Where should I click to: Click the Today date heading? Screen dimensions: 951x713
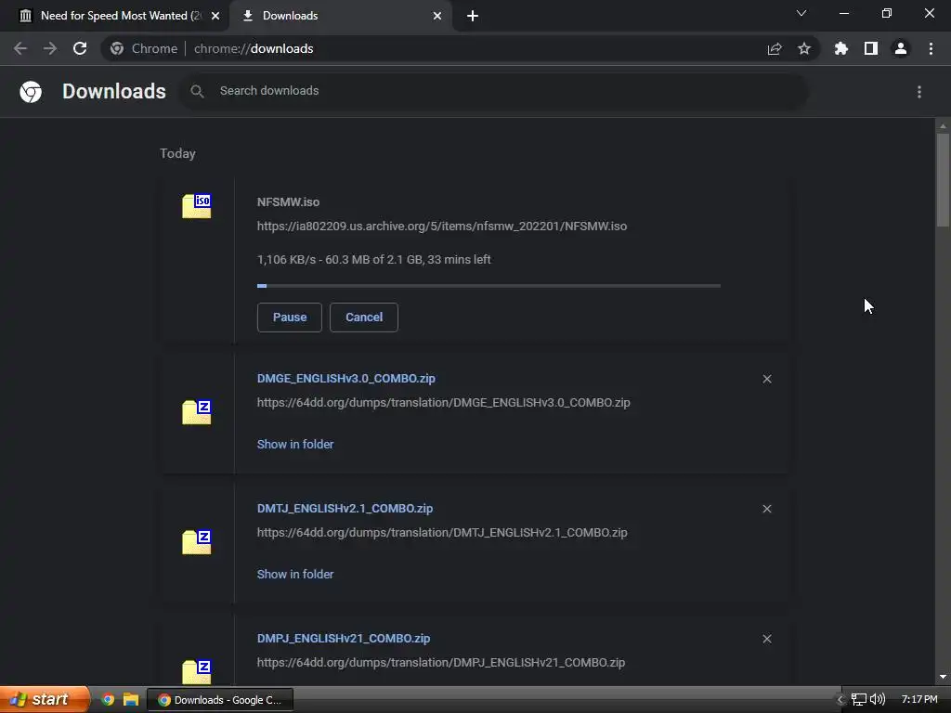(177, 153)
